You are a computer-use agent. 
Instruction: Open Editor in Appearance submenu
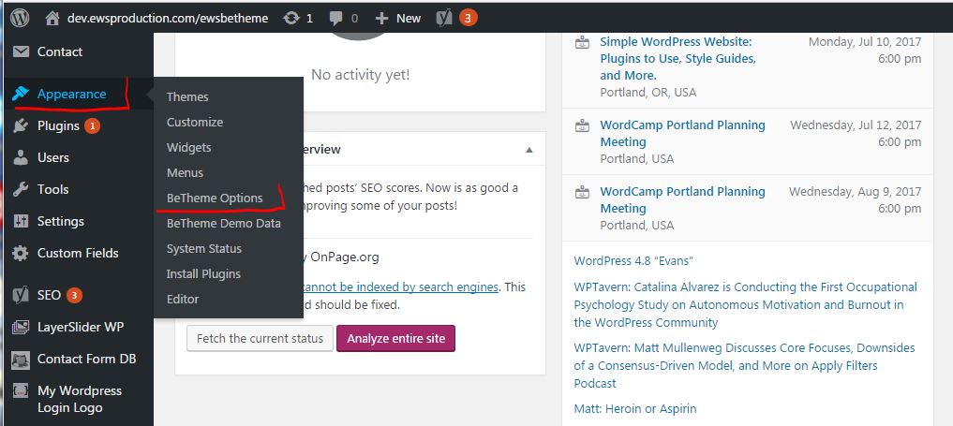click(x=183, y=300)
